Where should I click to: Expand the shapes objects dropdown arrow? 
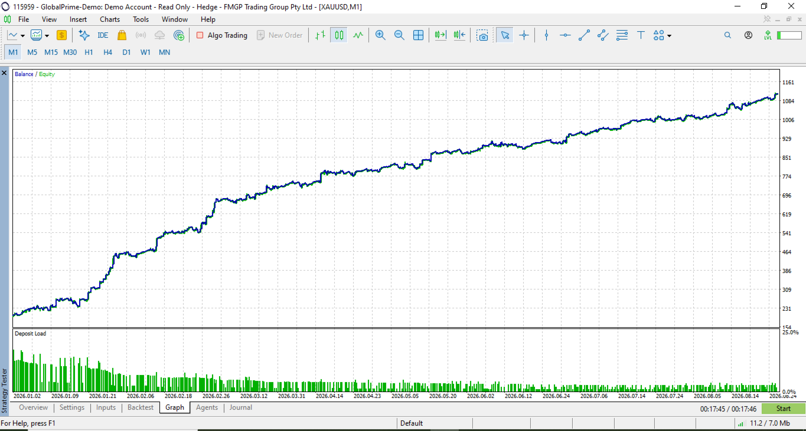pyautogui.click(x=669, y=36)
